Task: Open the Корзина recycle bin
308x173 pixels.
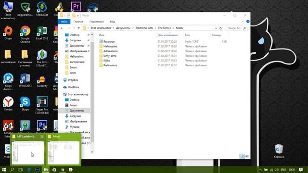Action: [279, 151]
